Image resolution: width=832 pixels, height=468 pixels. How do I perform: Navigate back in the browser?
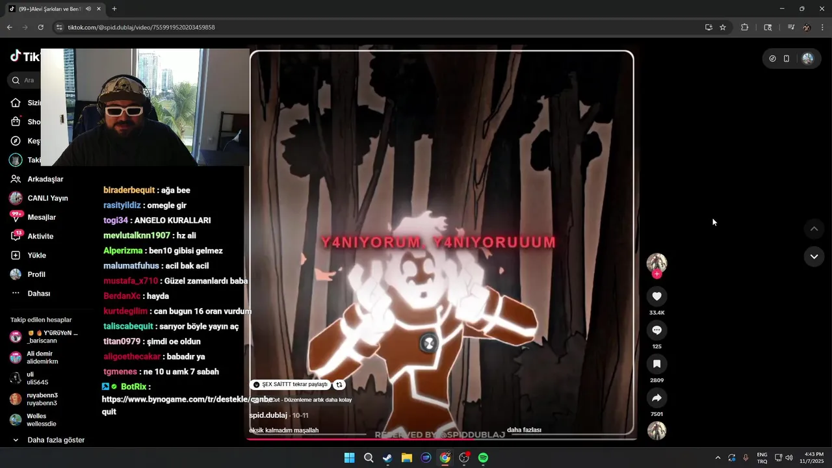pos(9,27)
